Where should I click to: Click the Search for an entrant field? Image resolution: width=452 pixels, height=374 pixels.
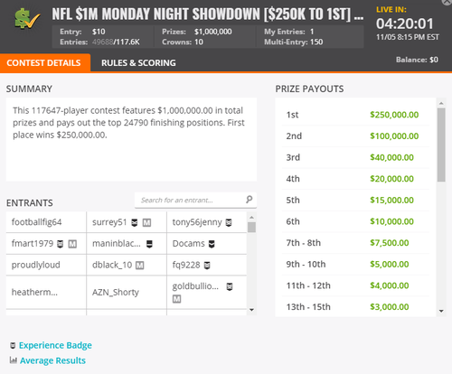coord(191,200)
